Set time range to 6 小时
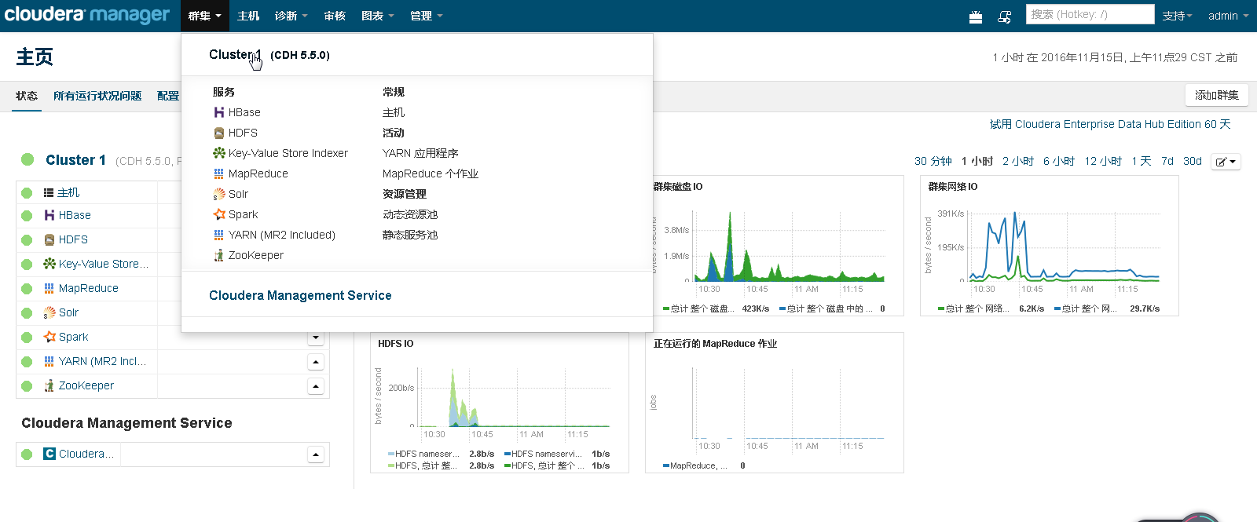 pos(1059,161)
